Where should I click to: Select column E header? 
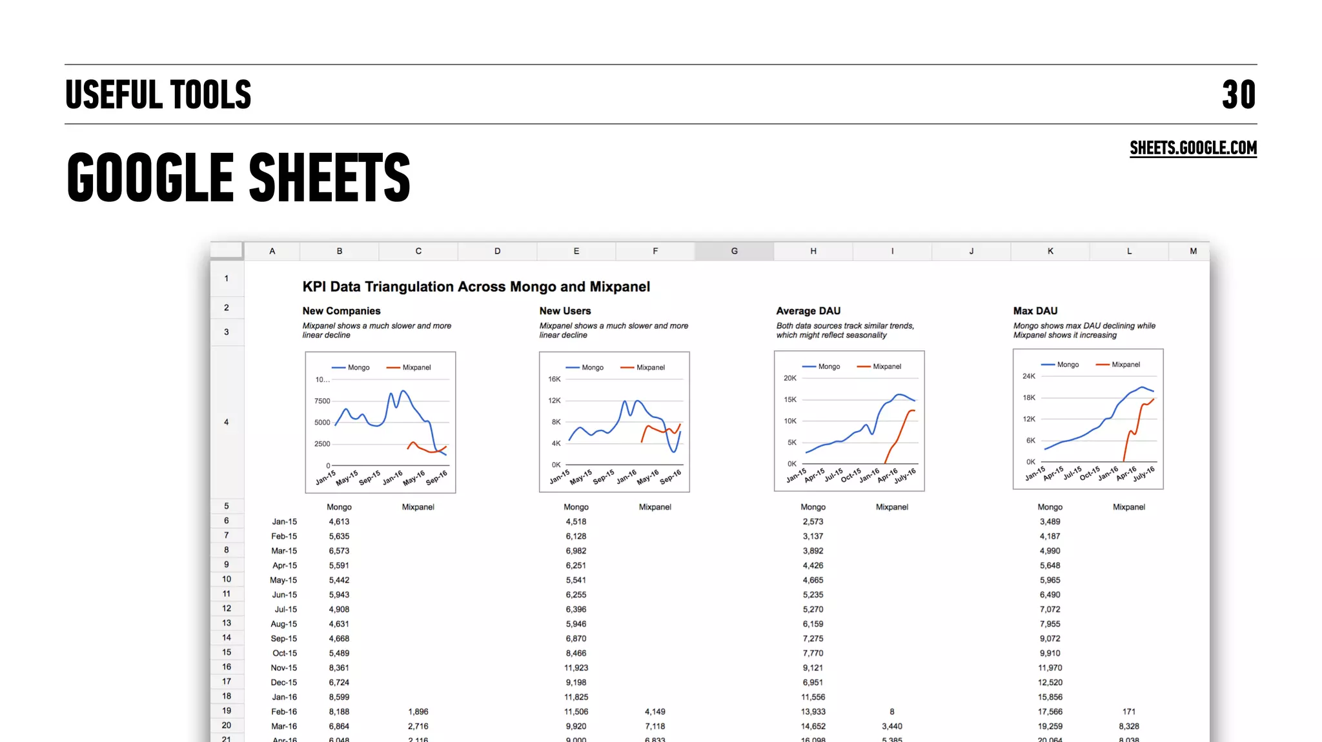(576, 251)
